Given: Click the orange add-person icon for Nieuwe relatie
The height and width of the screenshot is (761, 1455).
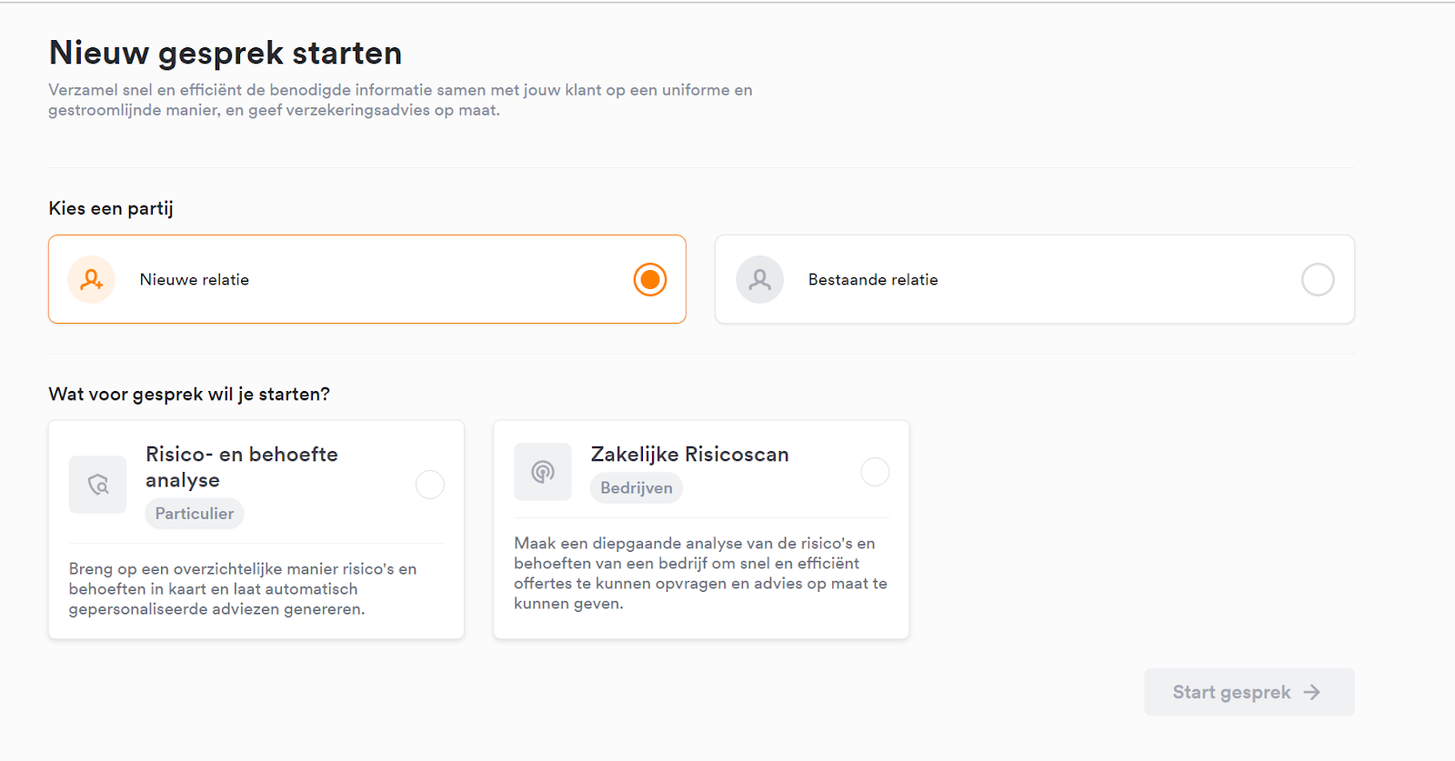Looking at the screenshot, I should (91, 279).
